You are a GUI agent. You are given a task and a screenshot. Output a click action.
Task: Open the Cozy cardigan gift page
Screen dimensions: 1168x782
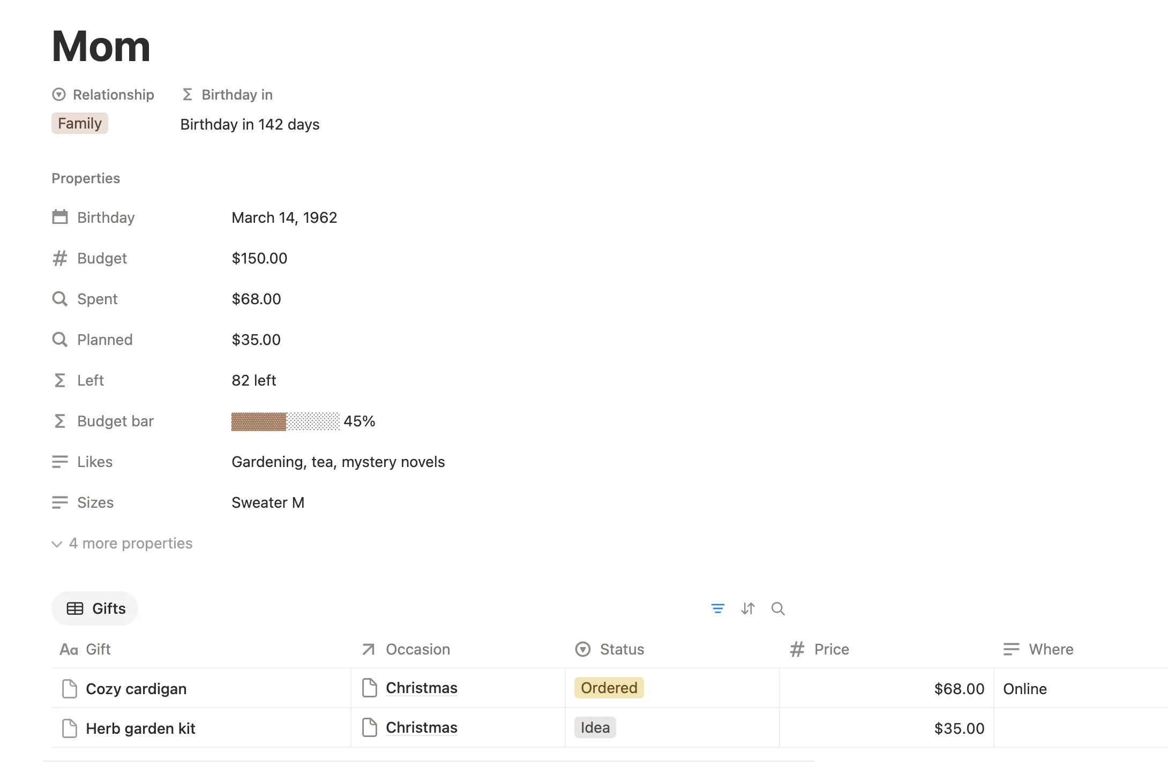136,689
